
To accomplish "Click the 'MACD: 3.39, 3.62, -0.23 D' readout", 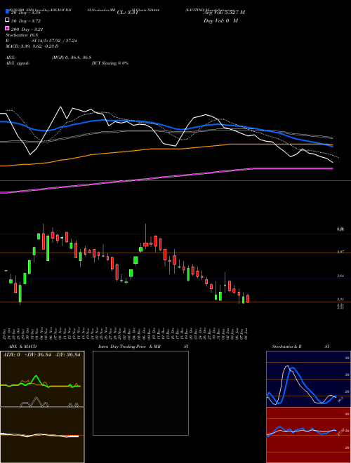I will click(32, 46).
